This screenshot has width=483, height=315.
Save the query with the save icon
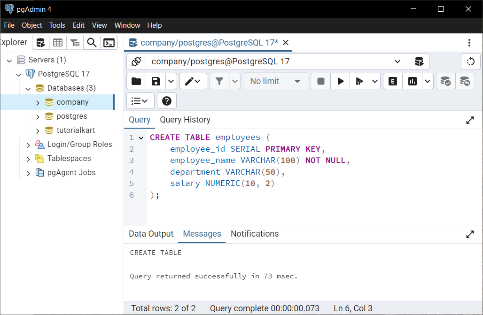pos(155,81)
